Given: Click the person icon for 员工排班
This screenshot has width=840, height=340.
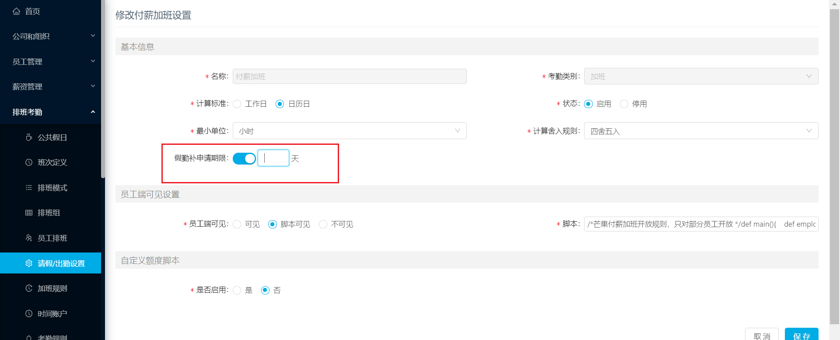Looking at the screenshot, I should [29, 238].
